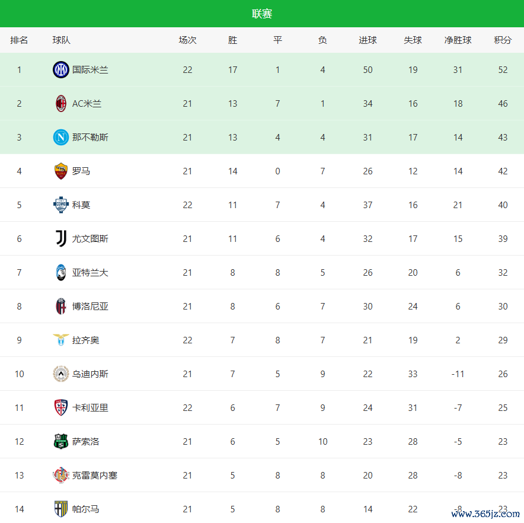Click the Bologna team crest
The image size is (524, 523).
tap(60, 307)
